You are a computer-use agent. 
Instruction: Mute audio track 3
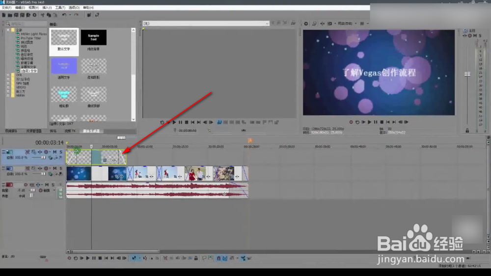47,185
